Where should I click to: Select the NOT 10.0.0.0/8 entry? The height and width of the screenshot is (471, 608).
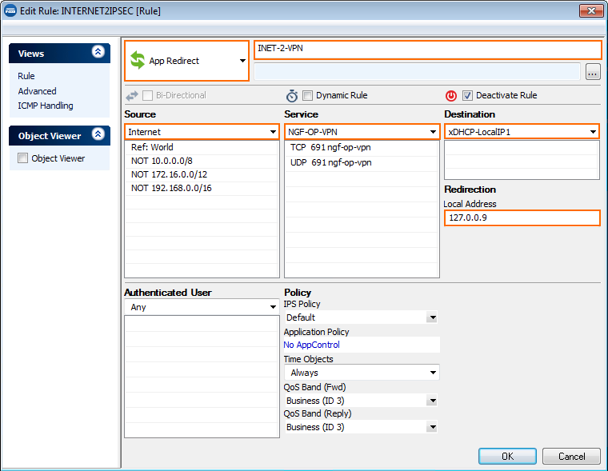[202, 161]
